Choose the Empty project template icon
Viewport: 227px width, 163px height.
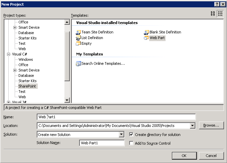click(78, 43)
